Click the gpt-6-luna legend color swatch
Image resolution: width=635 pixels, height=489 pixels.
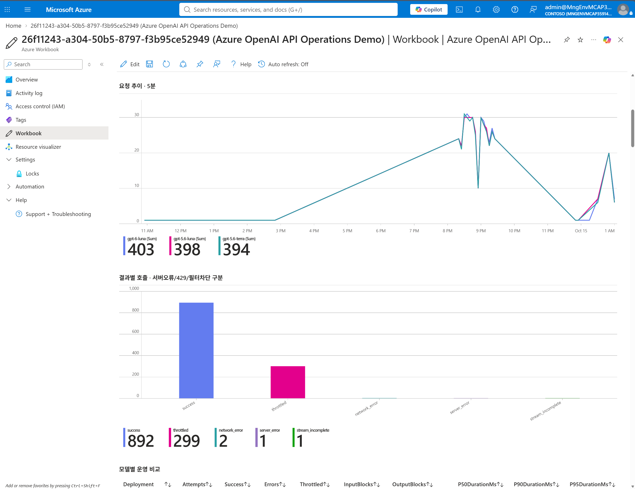[124, 246]
